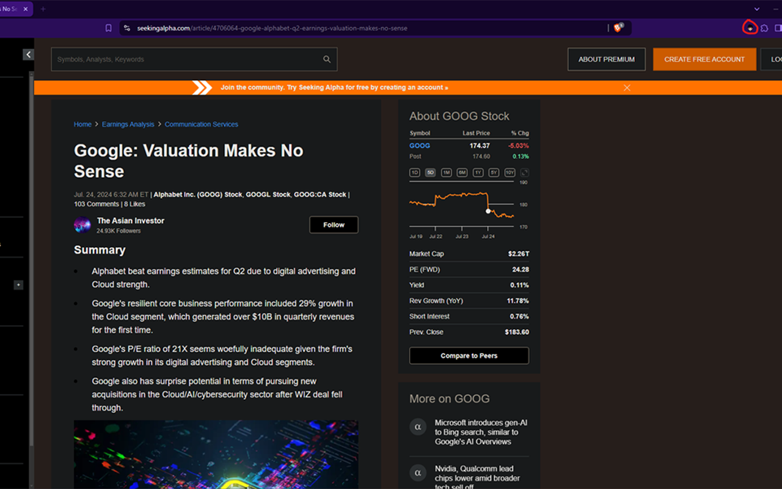Click the plus button in left sidebar

pos(18,285)
